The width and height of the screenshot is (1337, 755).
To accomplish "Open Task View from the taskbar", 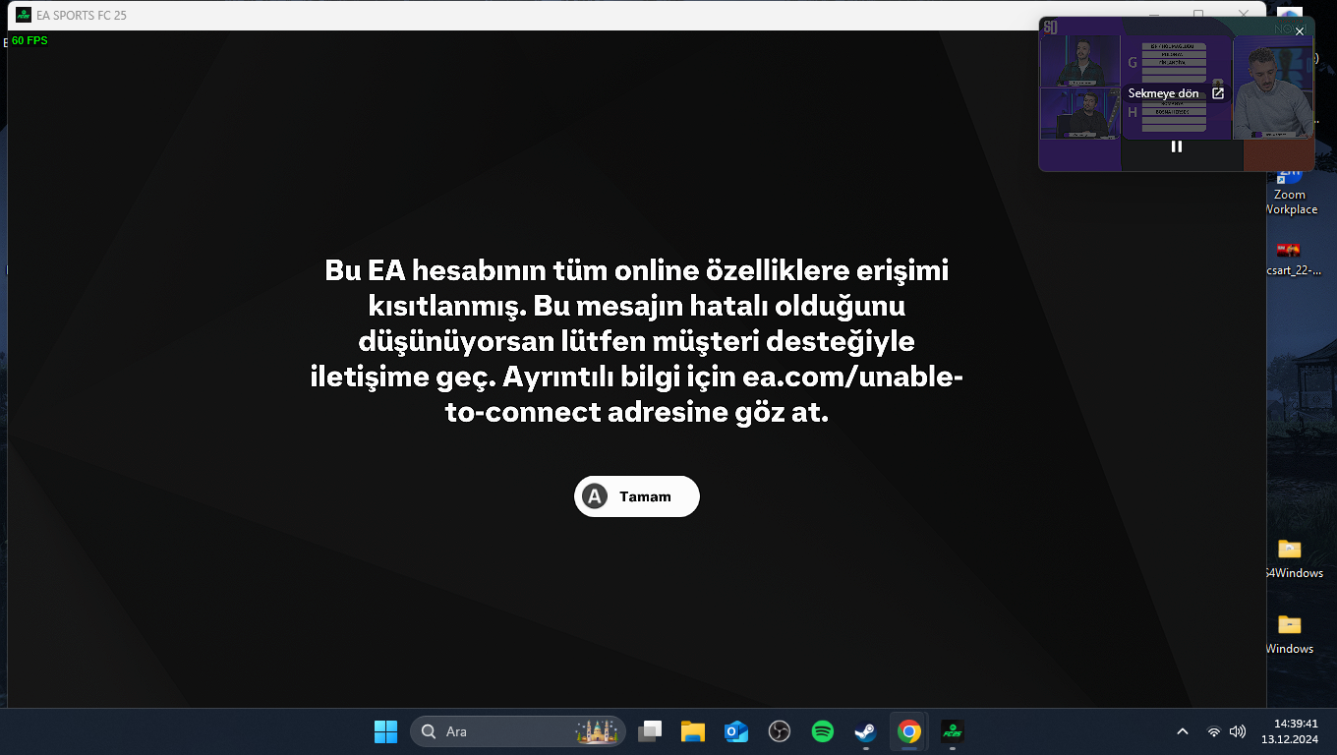I will coord(650,731).
